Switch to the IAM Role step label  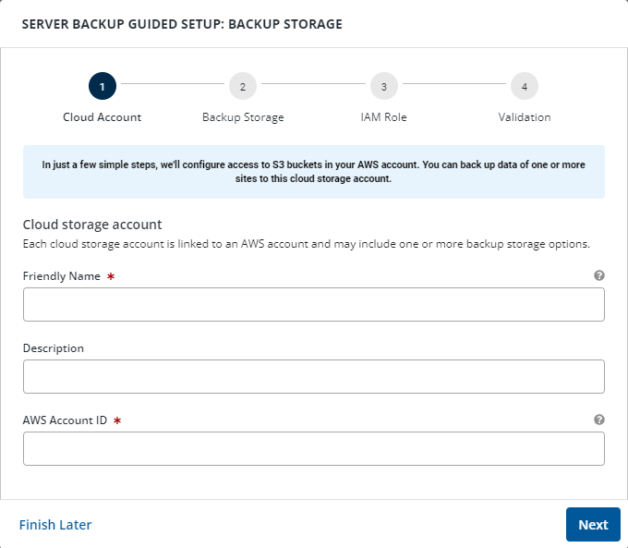[383, 117]
